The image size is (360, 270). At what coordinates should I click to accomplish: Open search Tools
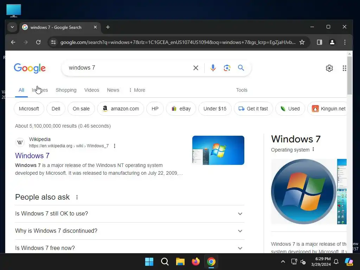pyautogui.click(x=242, y=90)
